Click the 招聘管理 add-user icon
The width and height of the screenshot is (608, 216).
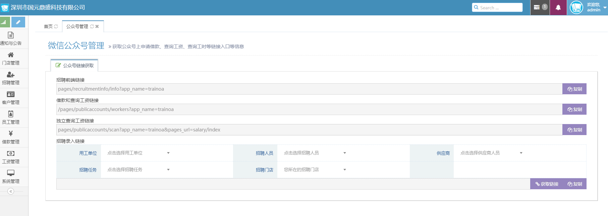(x=11, y=75)
